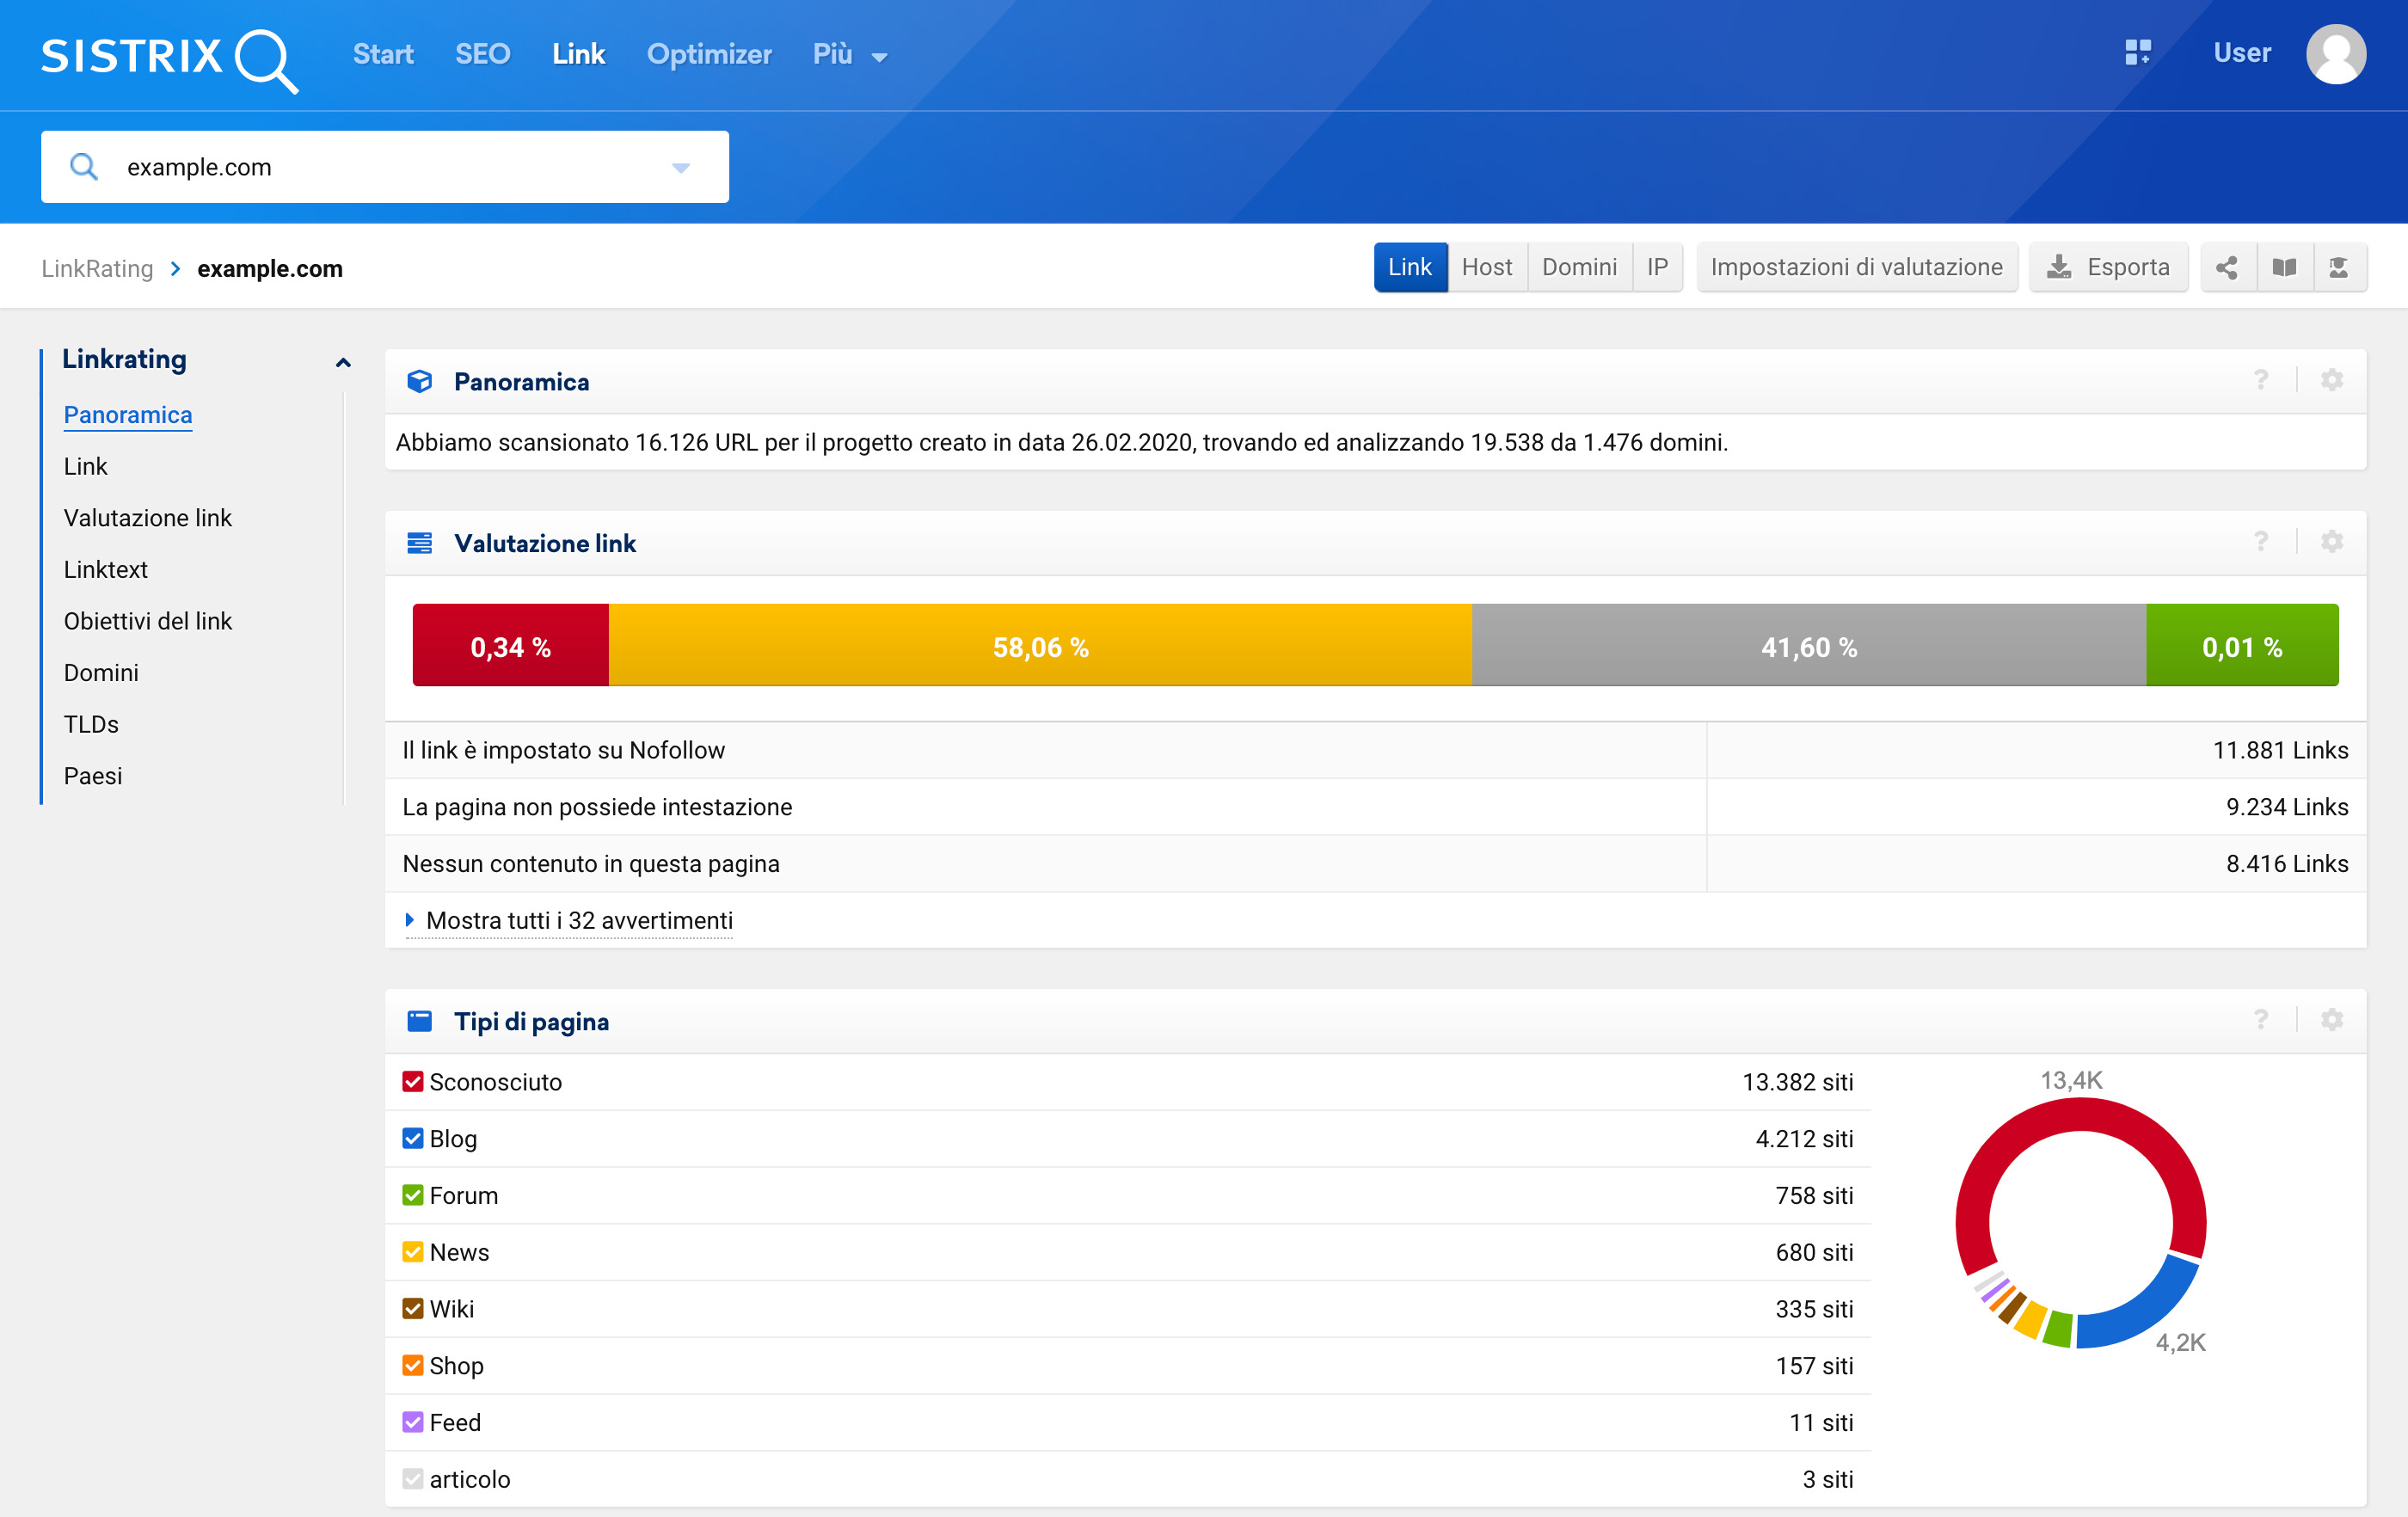Click the Esporta button
Viewport: 2408px width, 1517px height.
tap(2108, 267)
